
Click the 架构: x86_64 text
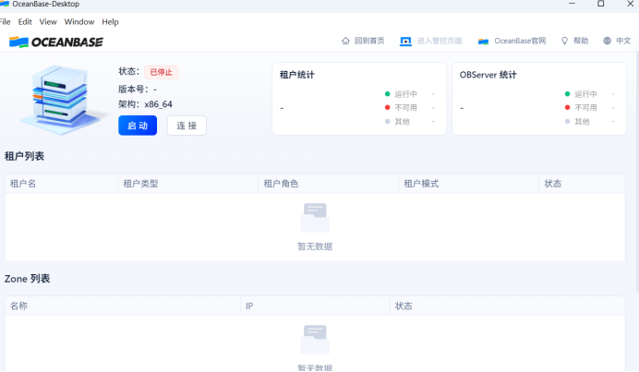(x=146, y=104)
